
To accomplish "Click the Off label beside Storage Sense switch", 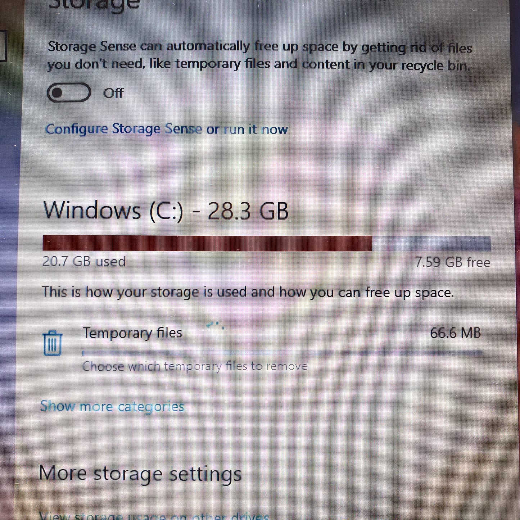I will 113,93.
